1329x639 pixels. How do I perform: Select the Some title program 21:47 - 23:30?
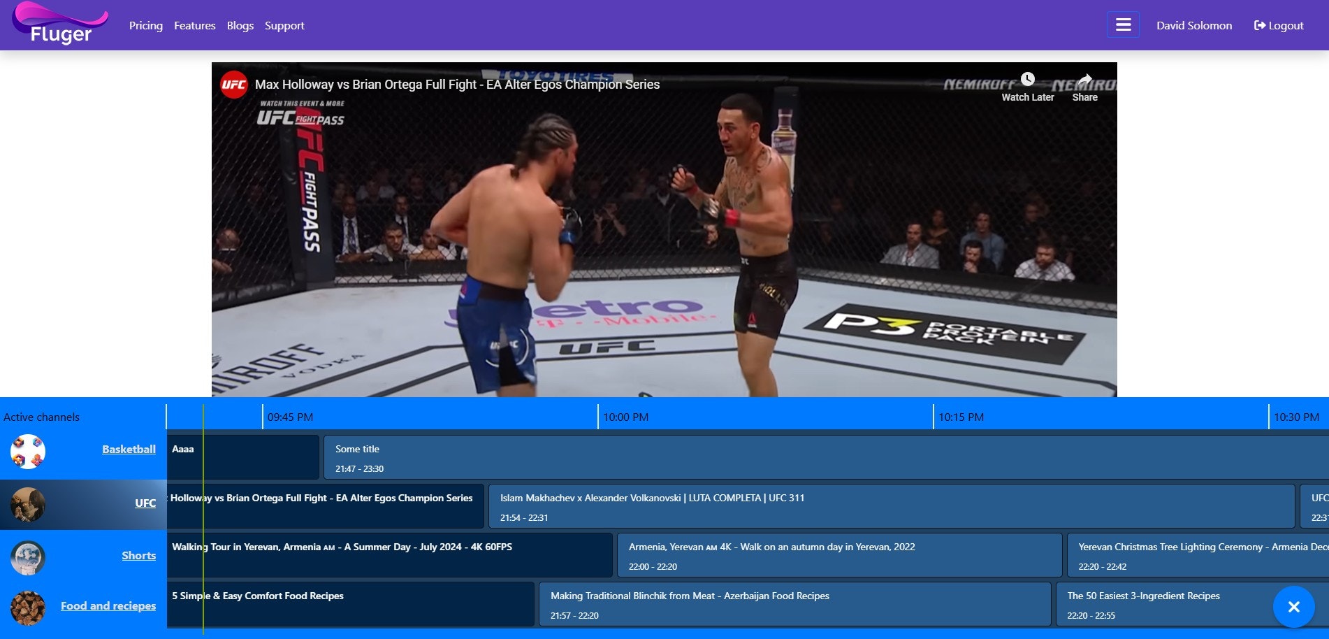pos(826,457)
